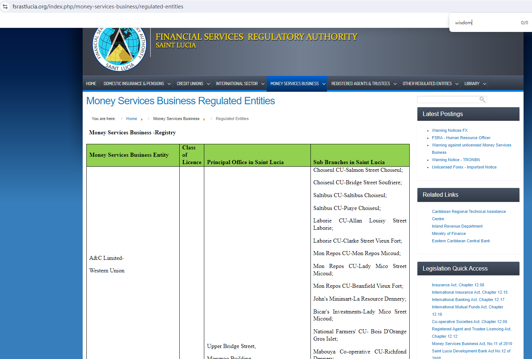The height and width of the screenshot is (359, 532).
Task: Open Warning Notice - TRONBN posting
Action: [456, 160]
